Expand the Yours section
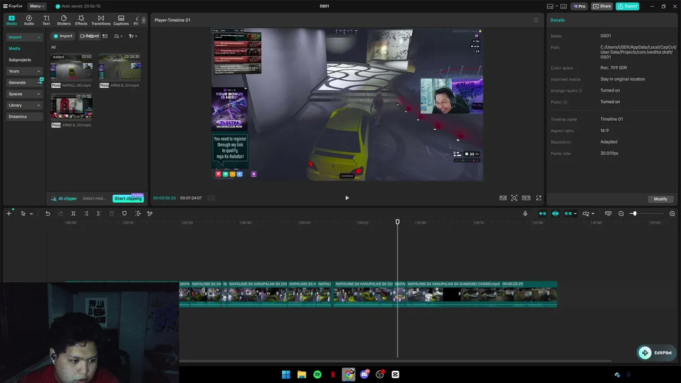This screenshot has width=681, height=383. click(24, 71)
